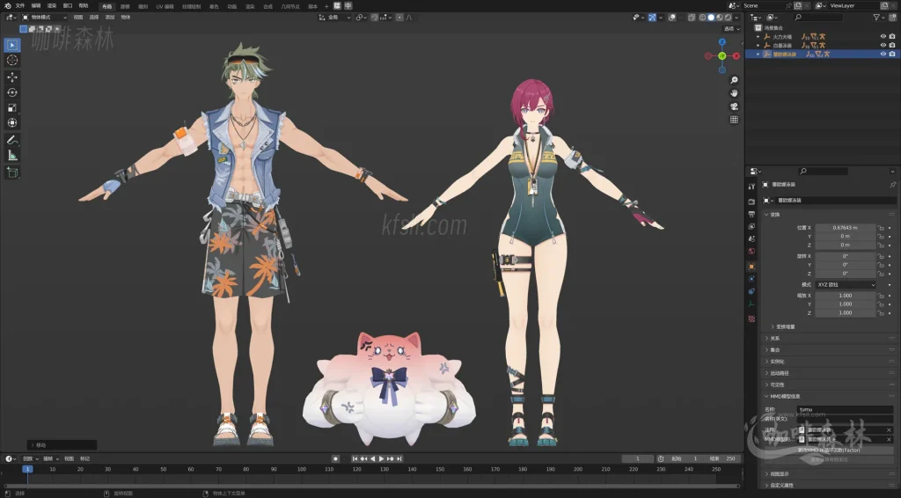This screenshot has height=498, width=901.
Task: Expand the first outliner armature object
Action: pyautogui.click(x=758, y=36)
